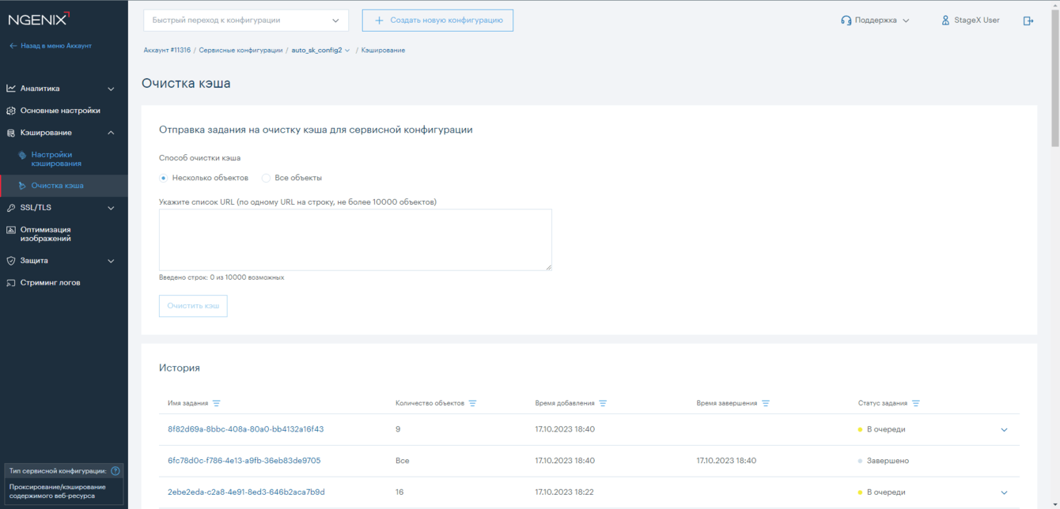Open Поддержка headset menu
This screenshot has height=509, width=1060.
pos(875,21)
